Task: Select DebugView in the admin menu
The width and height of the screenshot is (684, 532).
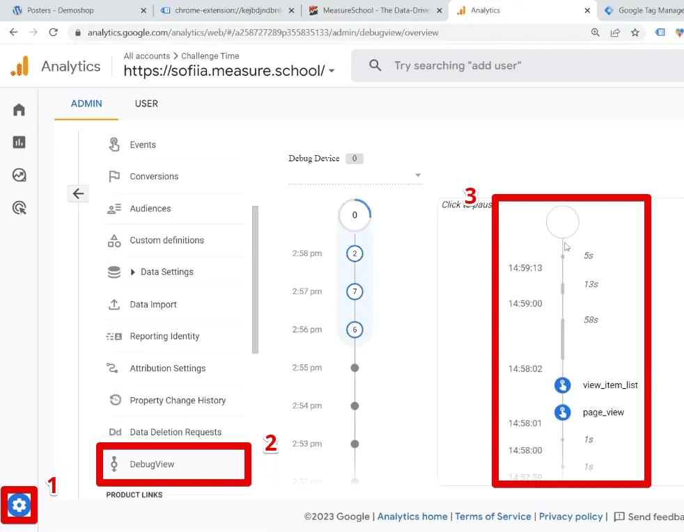Action: 150,464
